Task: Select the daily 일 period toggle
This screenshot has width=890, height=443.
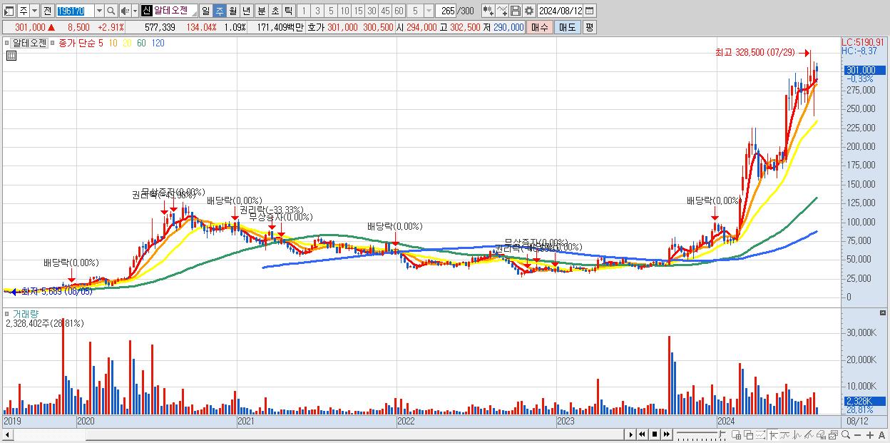Action: [x=205, y=11]
